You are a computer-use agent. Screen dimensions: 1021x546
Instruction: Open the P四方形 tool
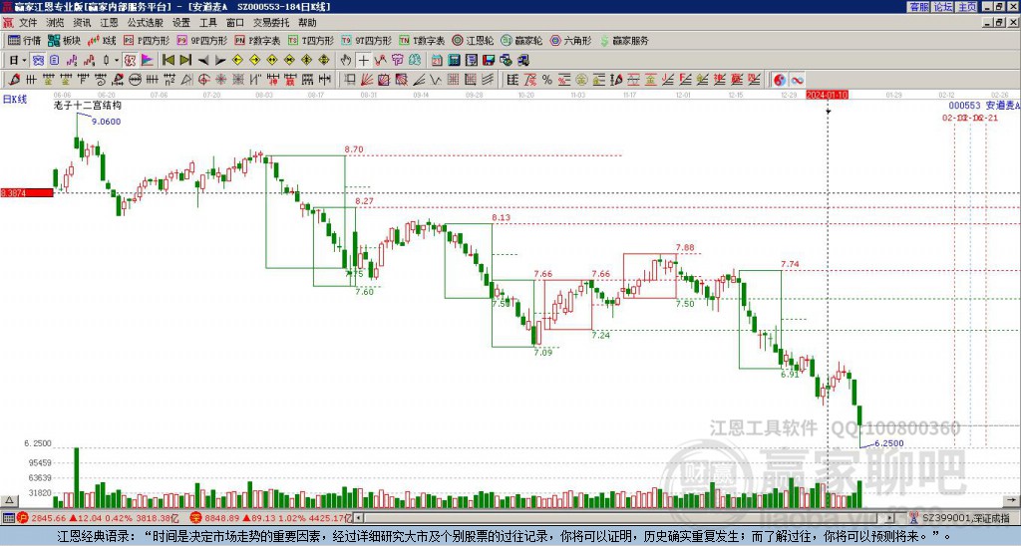147,40
